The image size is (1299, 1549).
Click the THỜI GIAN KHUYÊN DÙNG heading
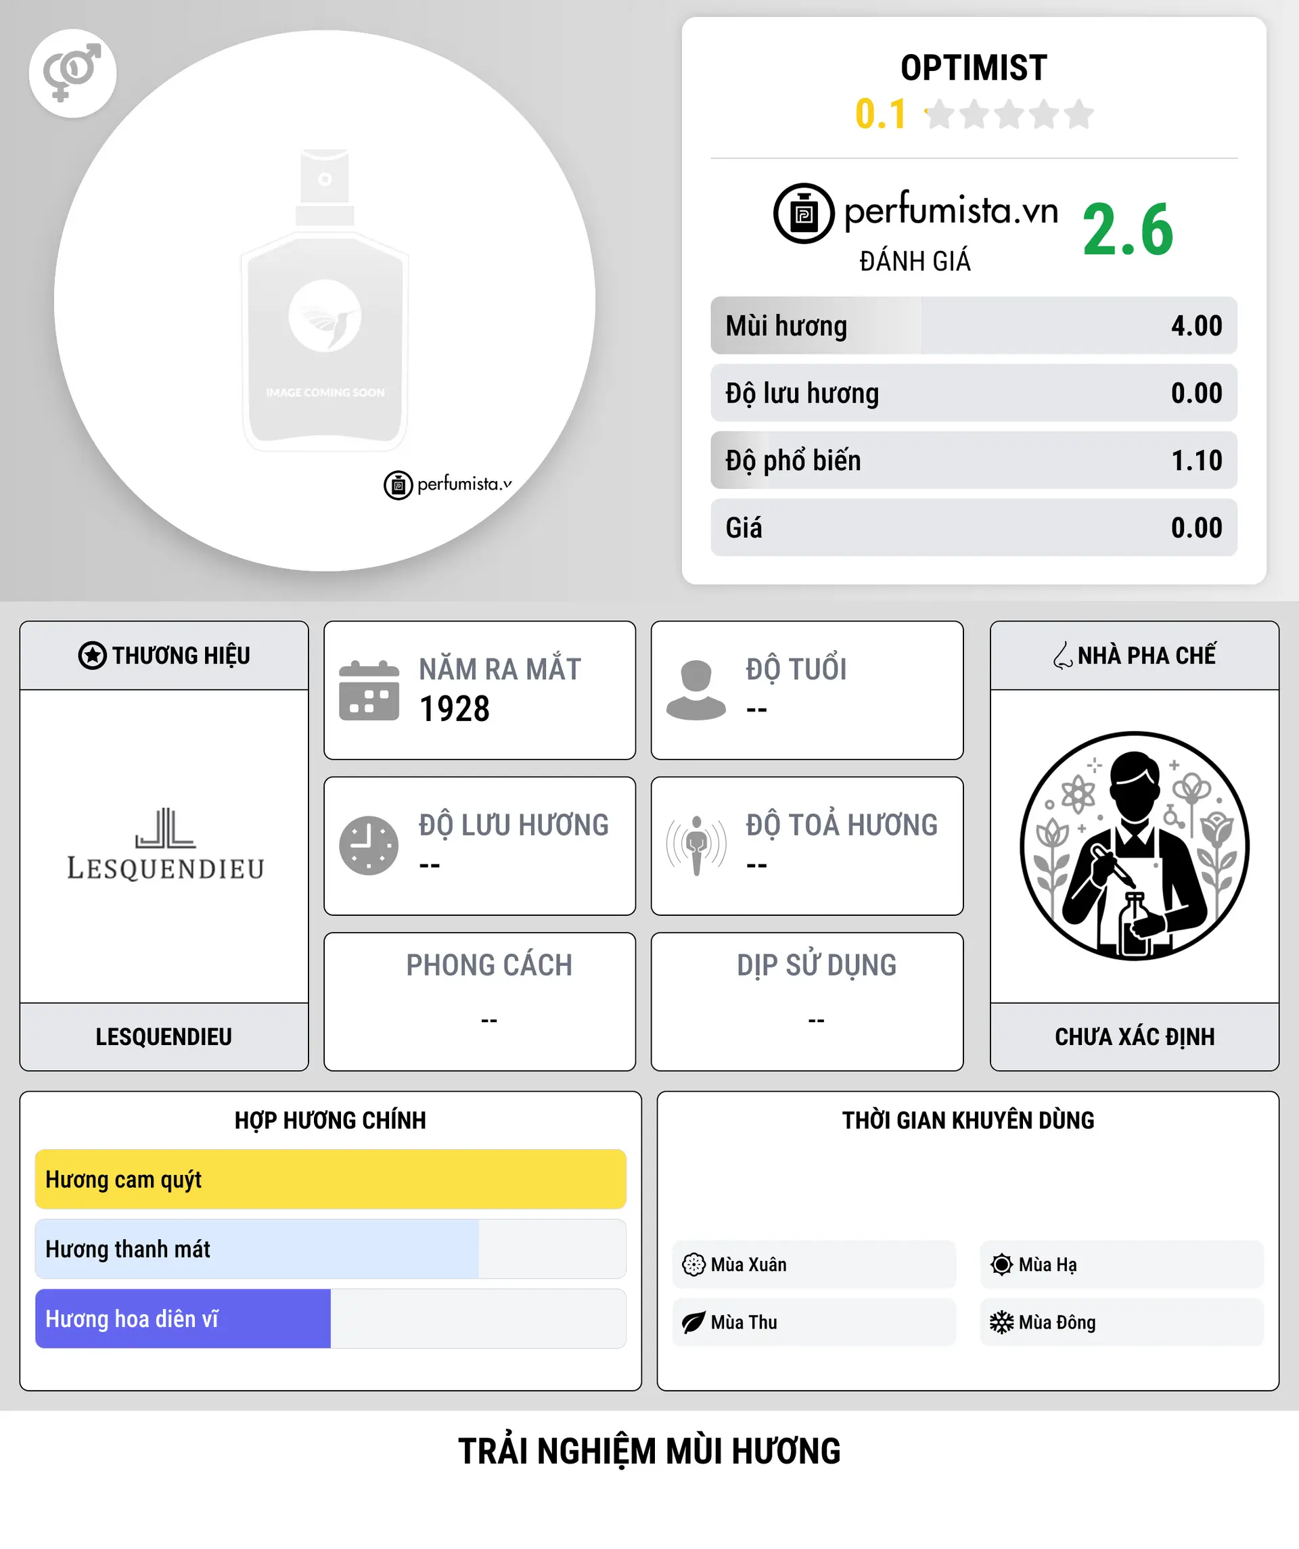point(967,1119)
